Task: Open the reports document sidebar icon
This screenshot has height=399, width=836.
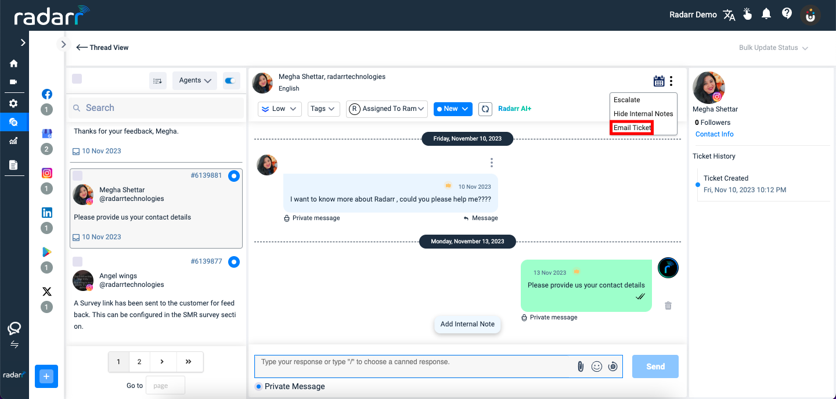Action: coord(13,165)
